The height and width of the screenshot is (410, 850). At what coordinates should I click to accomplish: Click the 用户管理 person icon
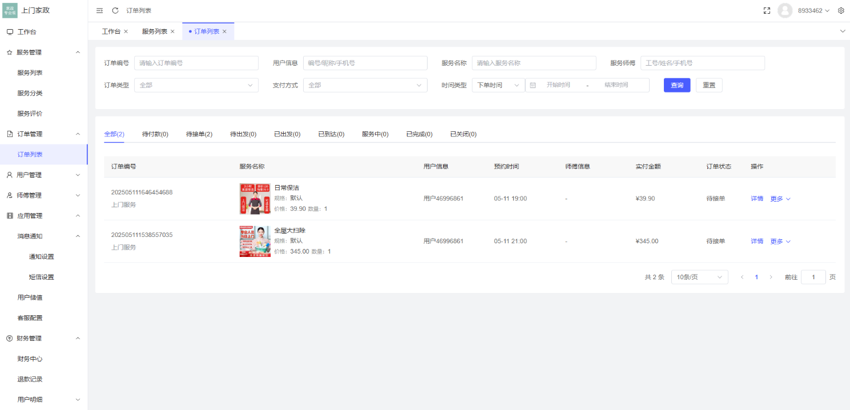click(9, 174)
